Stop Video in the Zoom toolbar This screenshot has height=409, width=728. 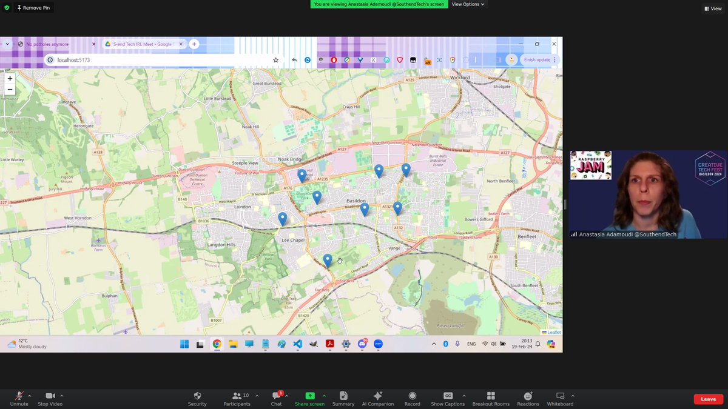[x=50, y=399]
